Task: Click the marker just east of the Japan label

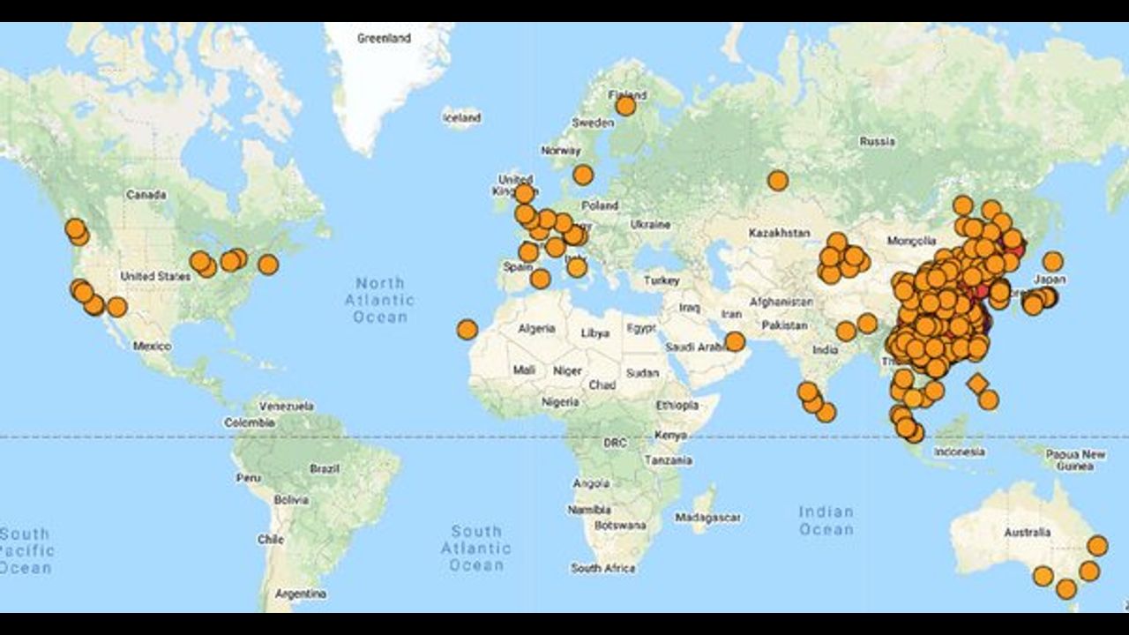Action: 1052,262
